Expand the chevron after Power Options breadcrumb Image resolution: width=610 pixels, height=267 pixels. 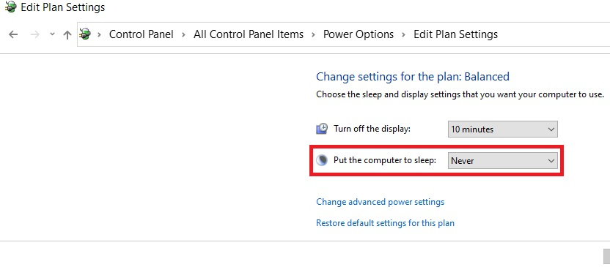pos(404,34)
